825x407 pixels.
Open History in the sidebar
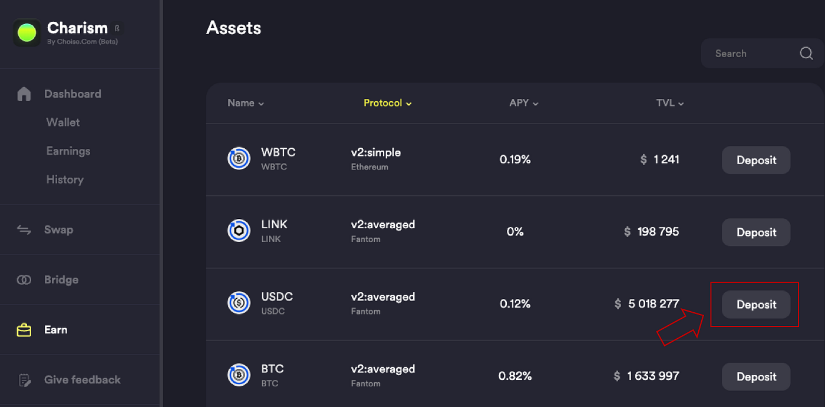point(65,179)
